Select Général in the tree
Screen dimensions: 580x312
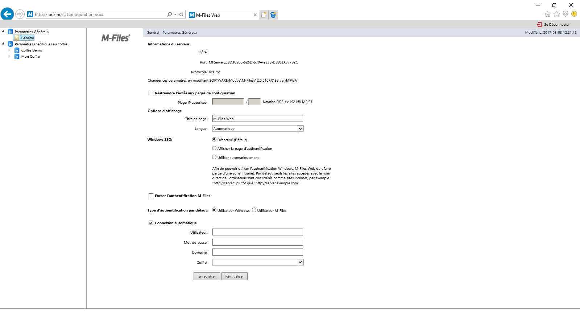(27, 38)
